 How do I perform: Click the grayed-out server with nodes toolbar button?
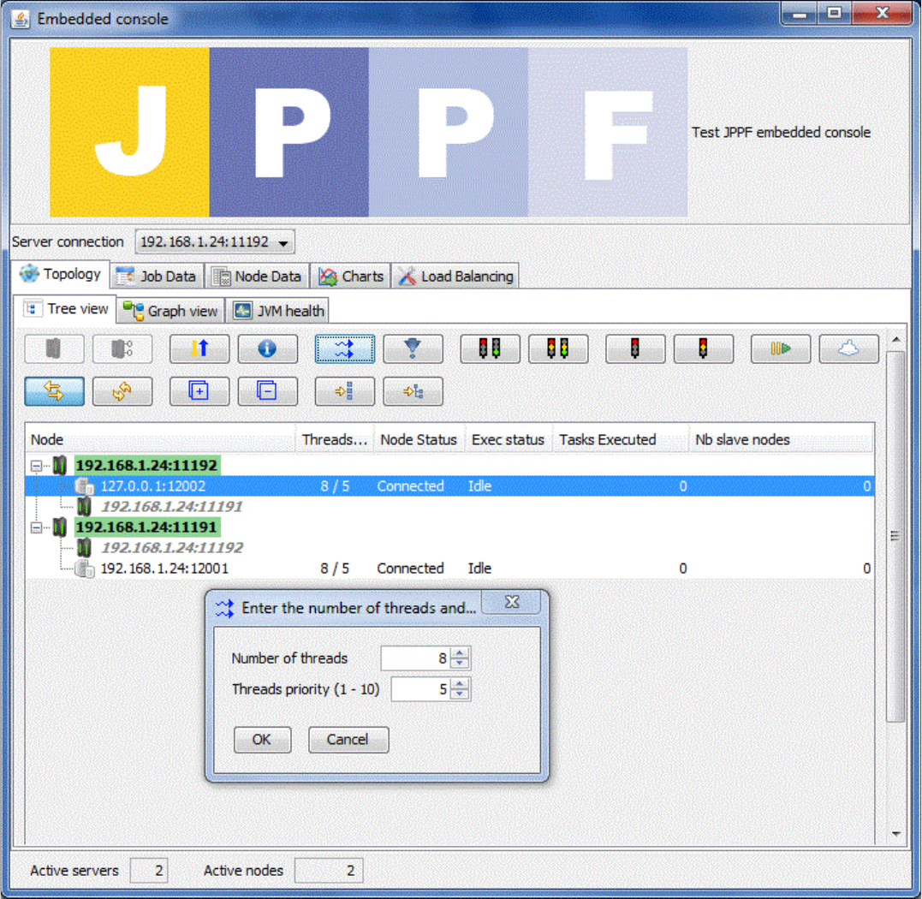click(x=122, y=349)
